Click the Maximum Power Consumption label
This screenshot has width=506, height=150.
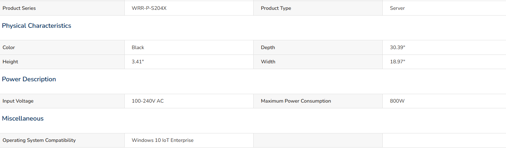pyautogui.click(x=296, y=101)
